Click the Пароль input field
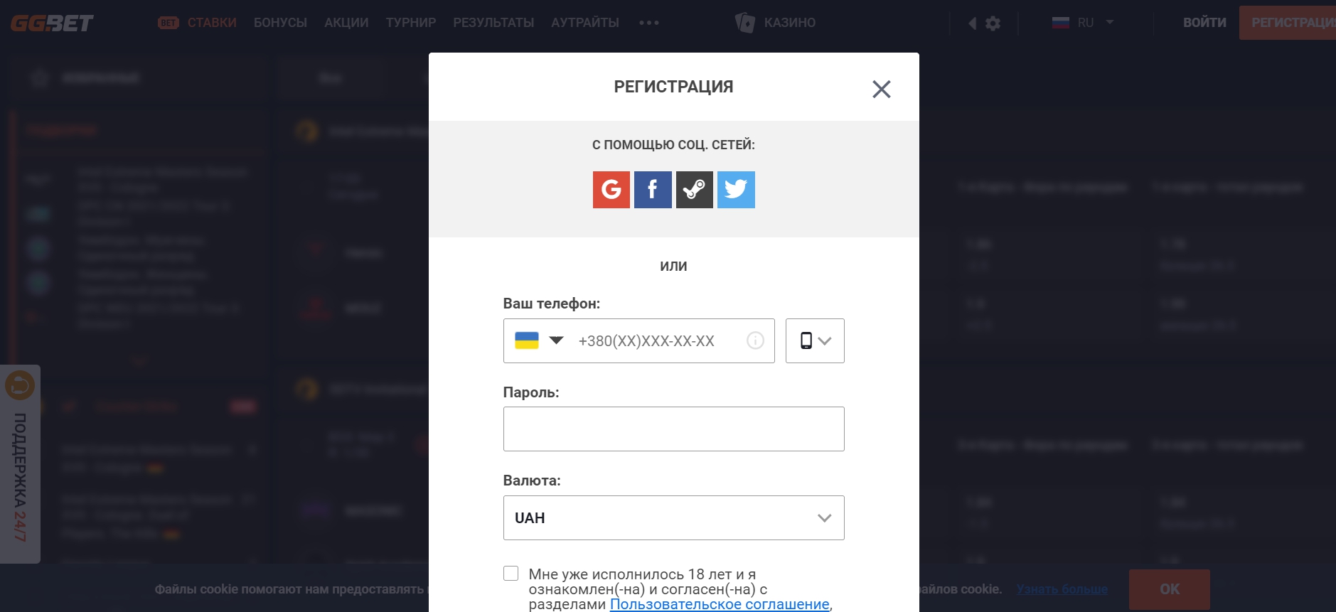 click(673, 429)
